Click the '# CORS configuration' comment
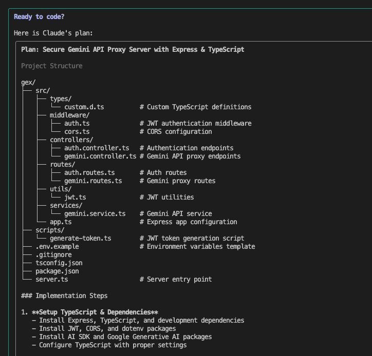This screenshot has width=372, height=356. click(176, 132)
